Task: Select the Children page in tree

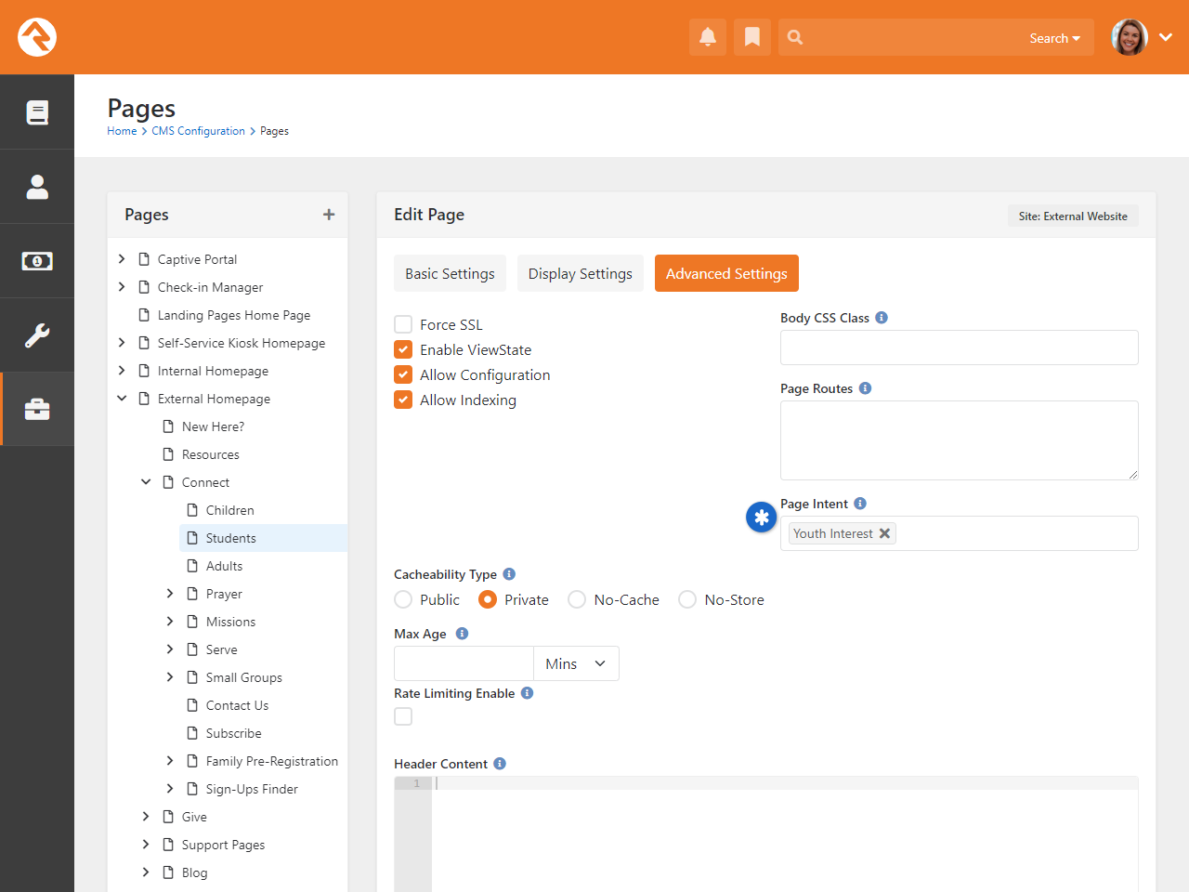Action: [x=229, y=510]
